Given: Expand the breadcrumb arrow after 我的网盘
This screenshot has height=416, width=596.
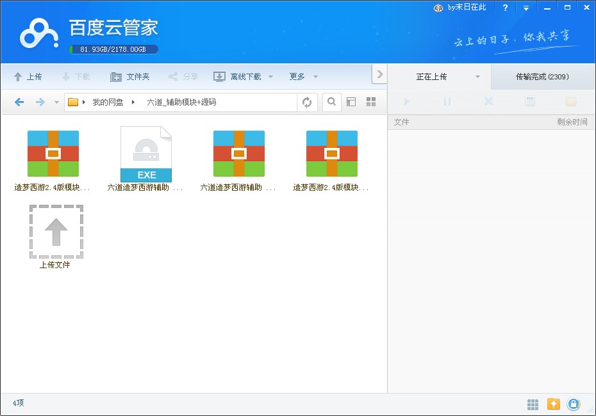Looking at the screenshot, I should tap(133, 102).
